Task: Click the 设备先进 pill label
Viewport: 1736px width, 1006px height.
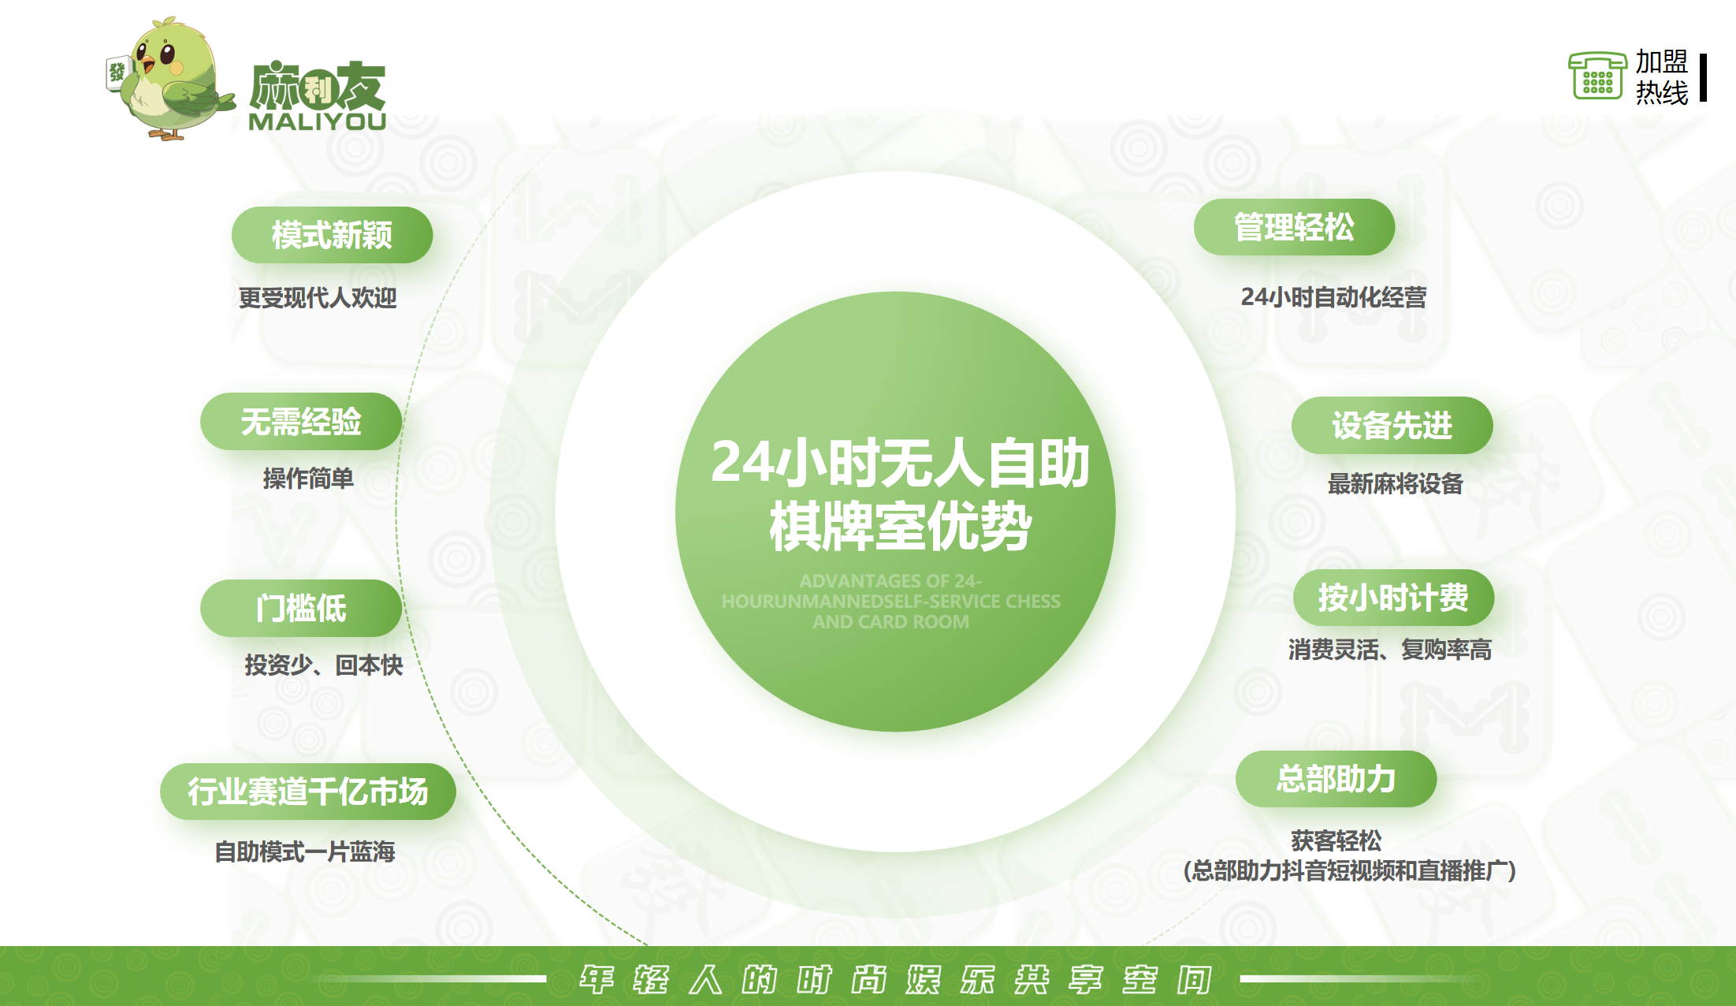Action: [1392, 426]
